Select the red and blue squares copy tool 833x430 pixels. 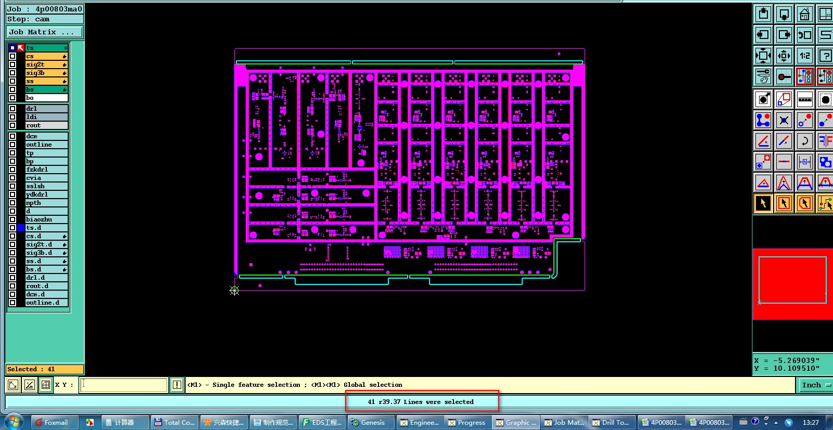click(x=784, y=99)
